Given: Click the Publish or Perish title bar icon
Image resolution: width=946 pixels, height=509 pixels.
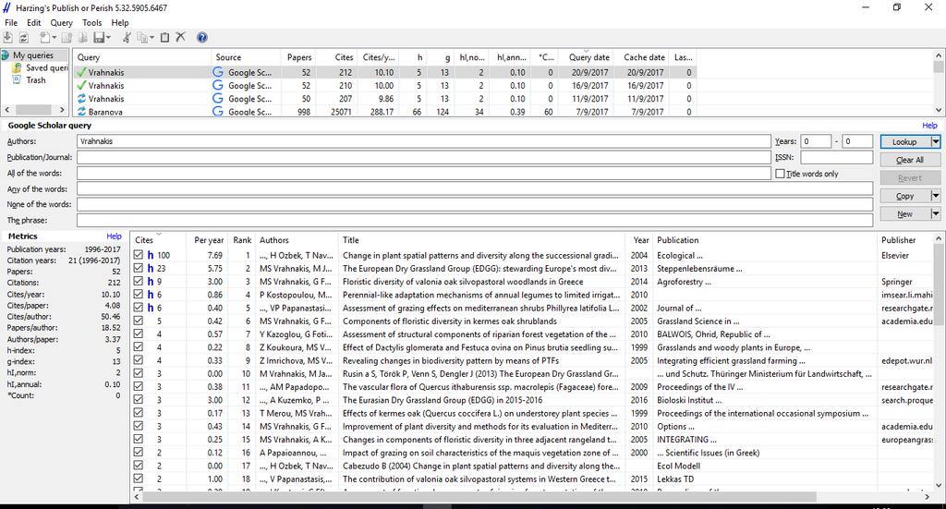Looking at the screenshot, I should 6,7.
